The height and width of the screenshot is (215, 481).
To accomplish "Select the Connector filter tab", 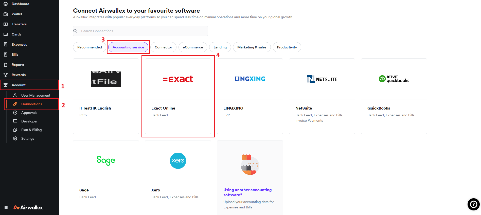I will (x=163, y=47).
